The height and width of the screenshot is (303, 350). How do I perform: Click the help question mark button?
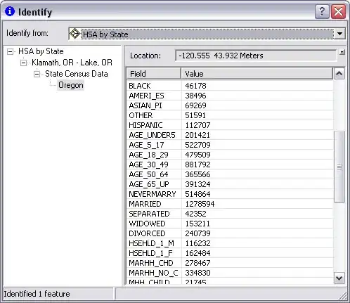(x=322, y=11)
